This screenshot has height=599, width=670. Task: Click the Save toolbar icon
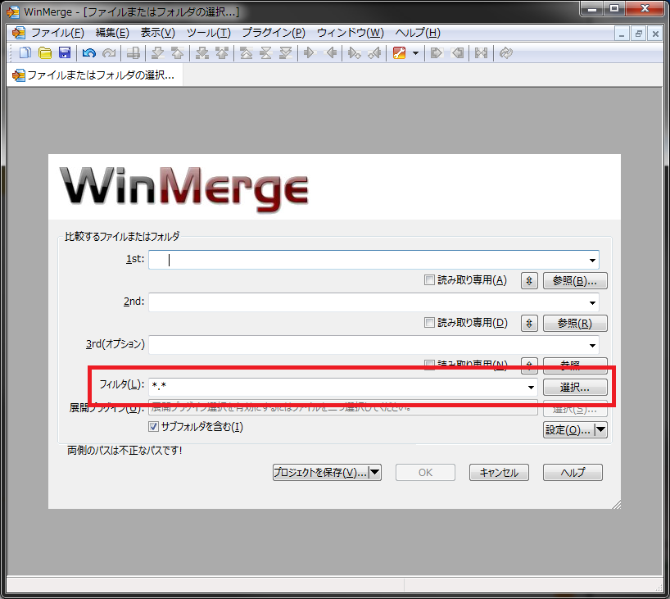coord(65,52)
